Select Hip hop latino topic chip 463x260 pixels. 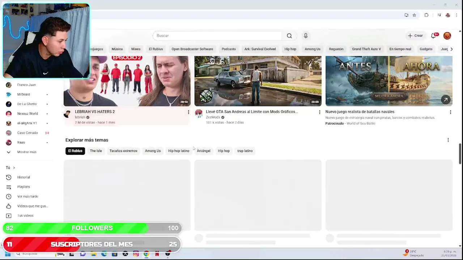point(179,151)
